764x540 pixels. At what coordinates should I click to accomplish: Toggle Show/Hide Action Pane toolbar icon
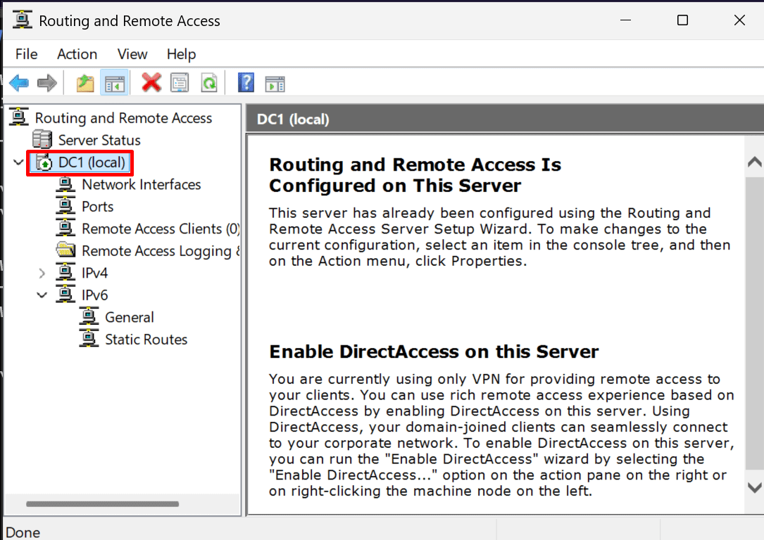pos(275,83)
